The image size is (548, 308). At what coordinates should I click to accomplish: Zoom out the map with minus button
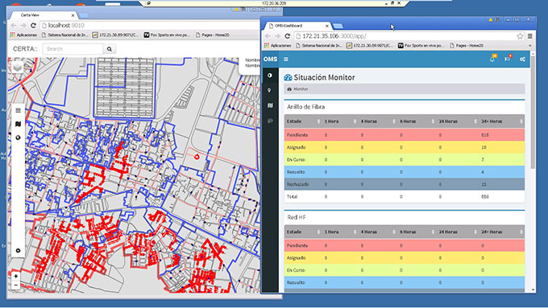click(x=16, y=285)
